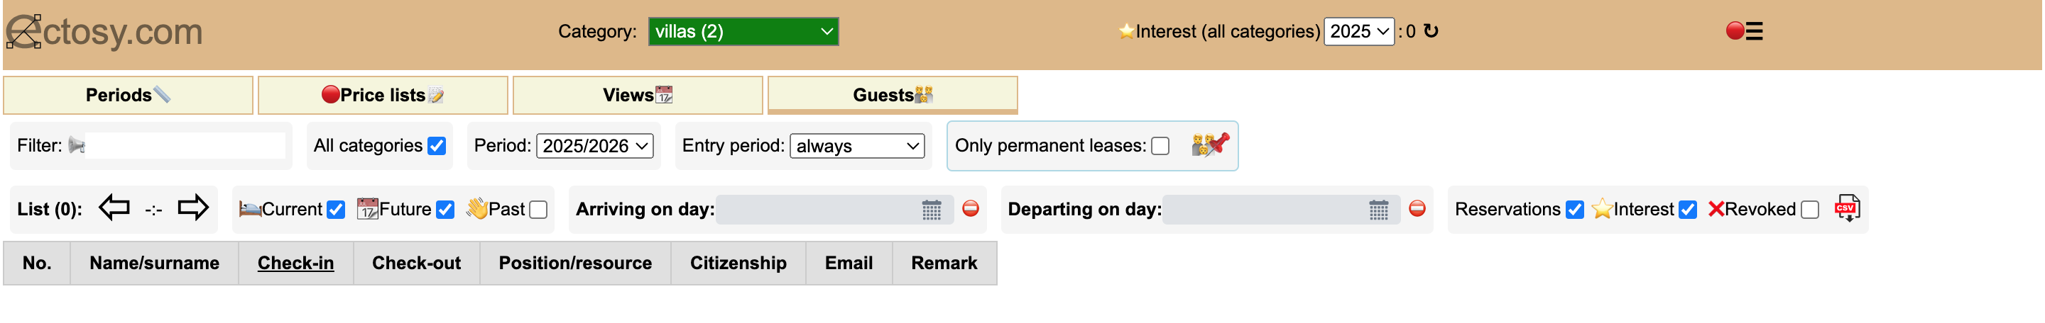Click the pinned guests icon
This screenshot has height=323, width=2045.
click(x=1210, y=145)
